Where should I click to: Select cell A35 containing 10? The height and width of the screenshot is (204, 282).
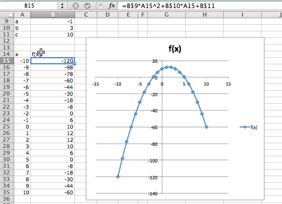[x=22, y=192]
